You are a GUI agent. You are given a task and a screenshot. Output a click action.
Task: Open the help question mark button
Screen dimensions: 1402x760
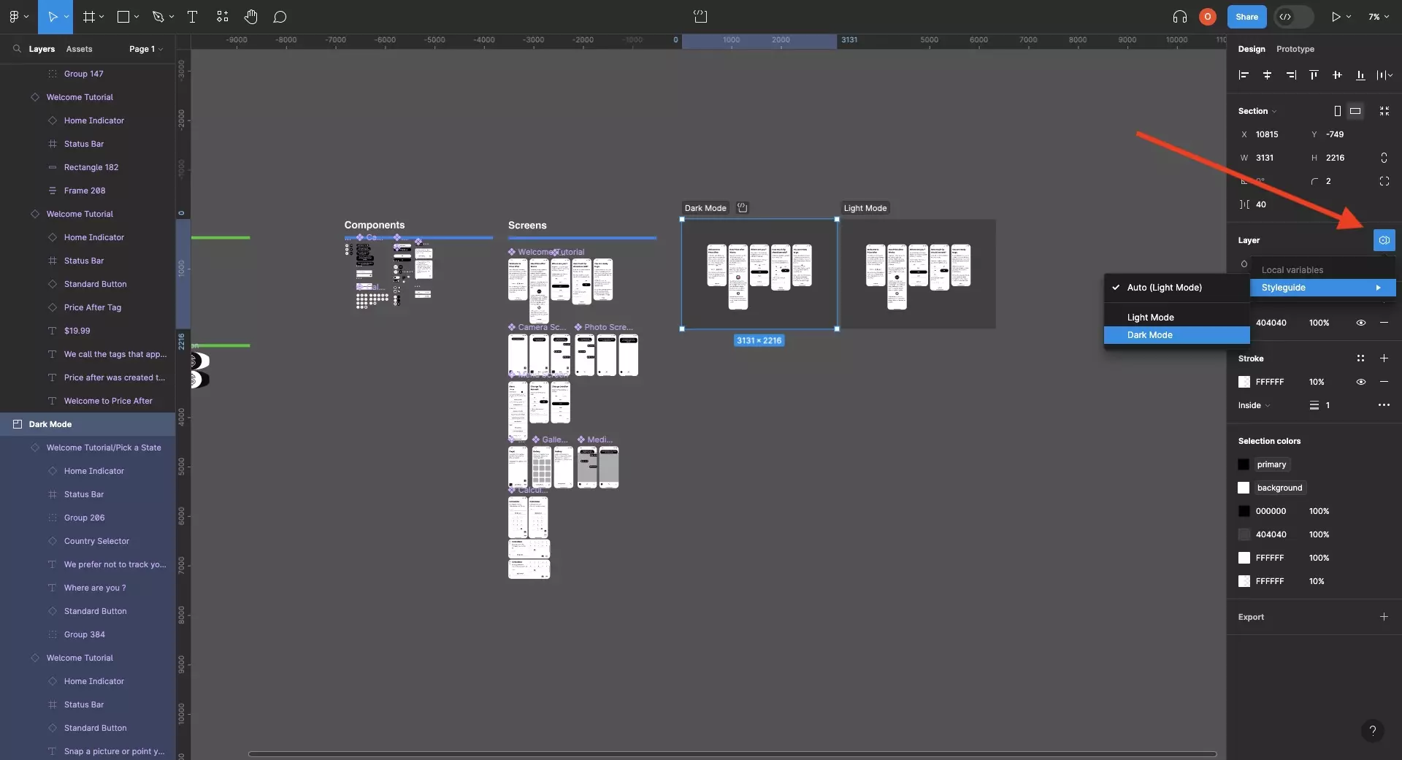[1373, 730]
